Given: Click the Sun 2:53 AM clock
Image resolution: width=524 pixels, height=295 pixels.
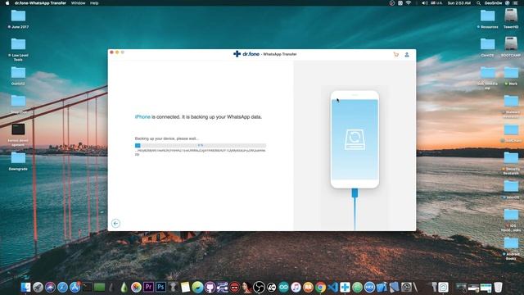Looking at the screenshot, I should coord(458,3).
